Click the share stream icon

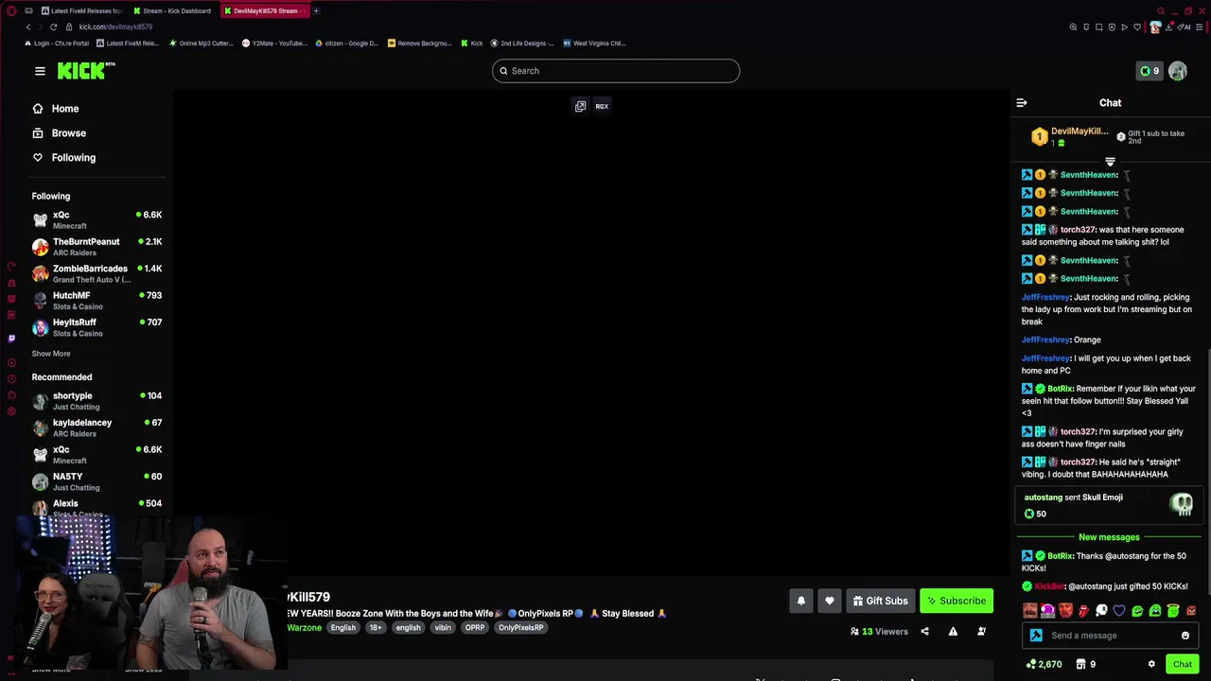925,632
